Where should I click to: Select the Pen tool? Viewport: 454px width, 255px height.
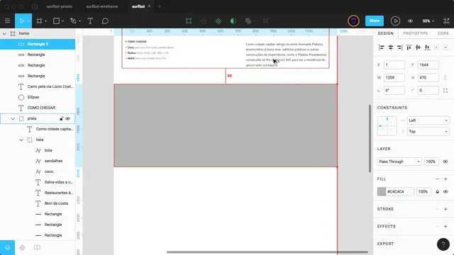(x=73, y=21)
